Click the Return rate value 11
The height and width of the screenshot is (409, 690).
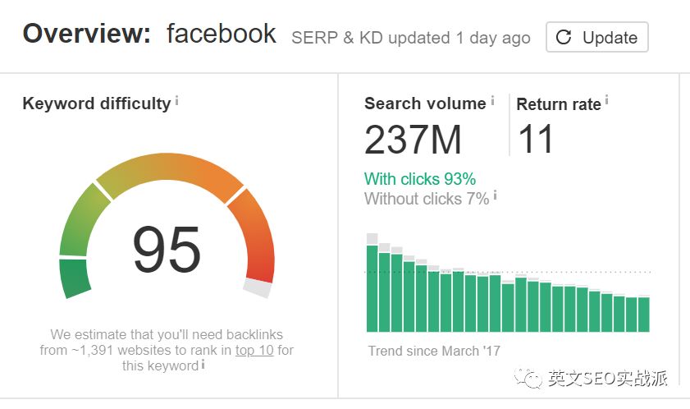click(537, 140)
